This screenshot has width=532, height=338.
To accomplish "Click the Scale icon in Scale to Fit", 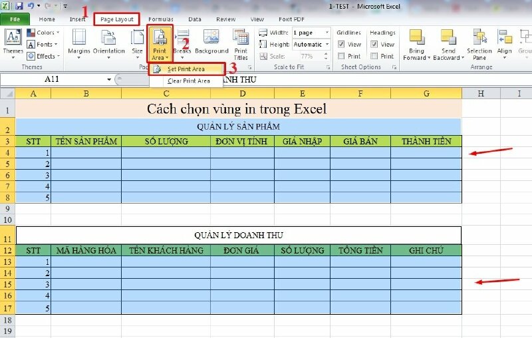I will coord(263,57).
